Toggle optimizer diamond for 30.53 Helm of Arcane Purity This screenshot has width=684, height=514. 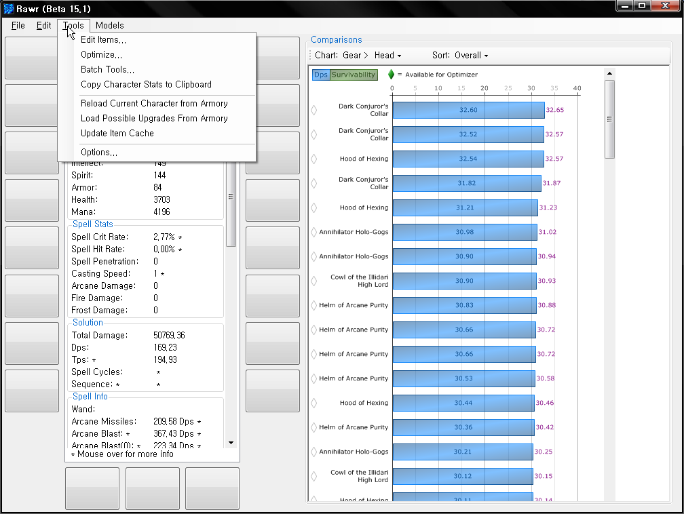point(313,378)
